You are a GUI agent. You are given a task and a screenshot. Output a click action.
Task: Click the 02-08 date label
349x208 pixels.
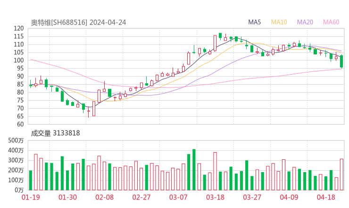pos(105,198)
